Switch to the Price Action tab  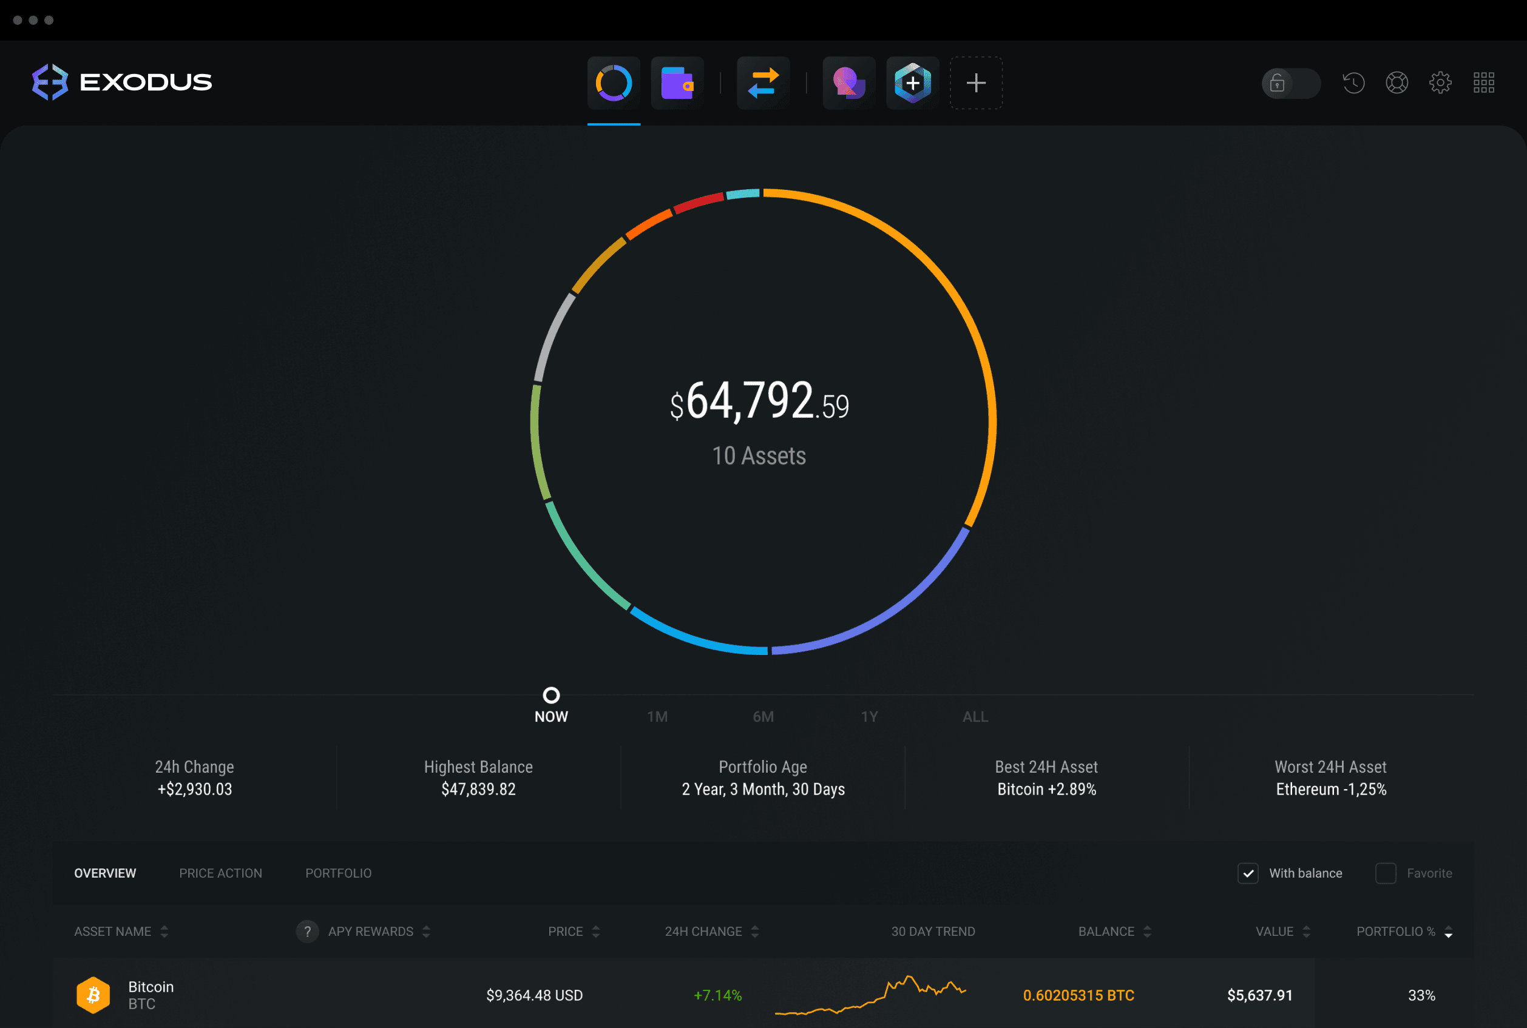(x=220, y=873)
